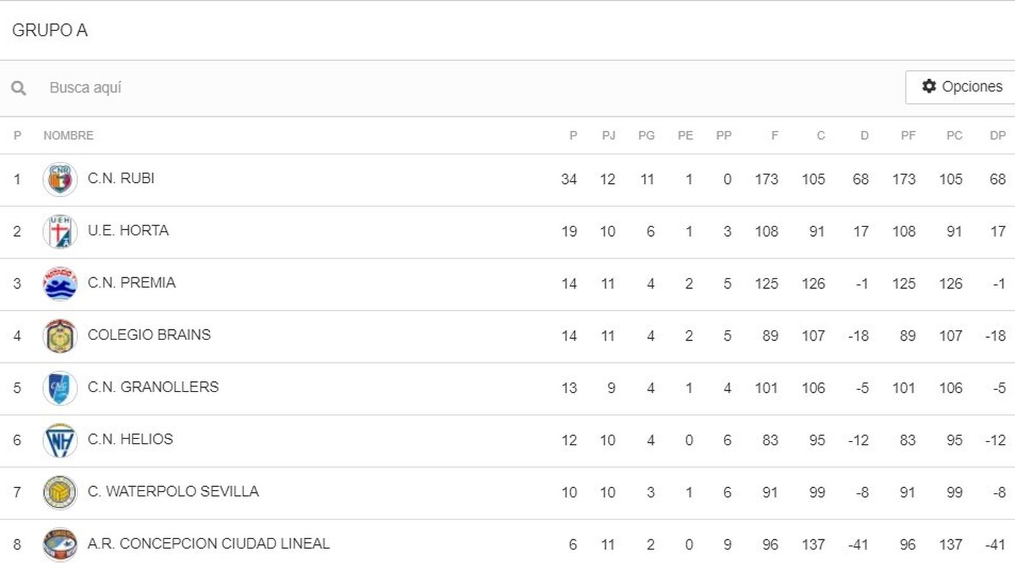
Task: Sort standings by PJ column header
Action: tap(607, 135)
